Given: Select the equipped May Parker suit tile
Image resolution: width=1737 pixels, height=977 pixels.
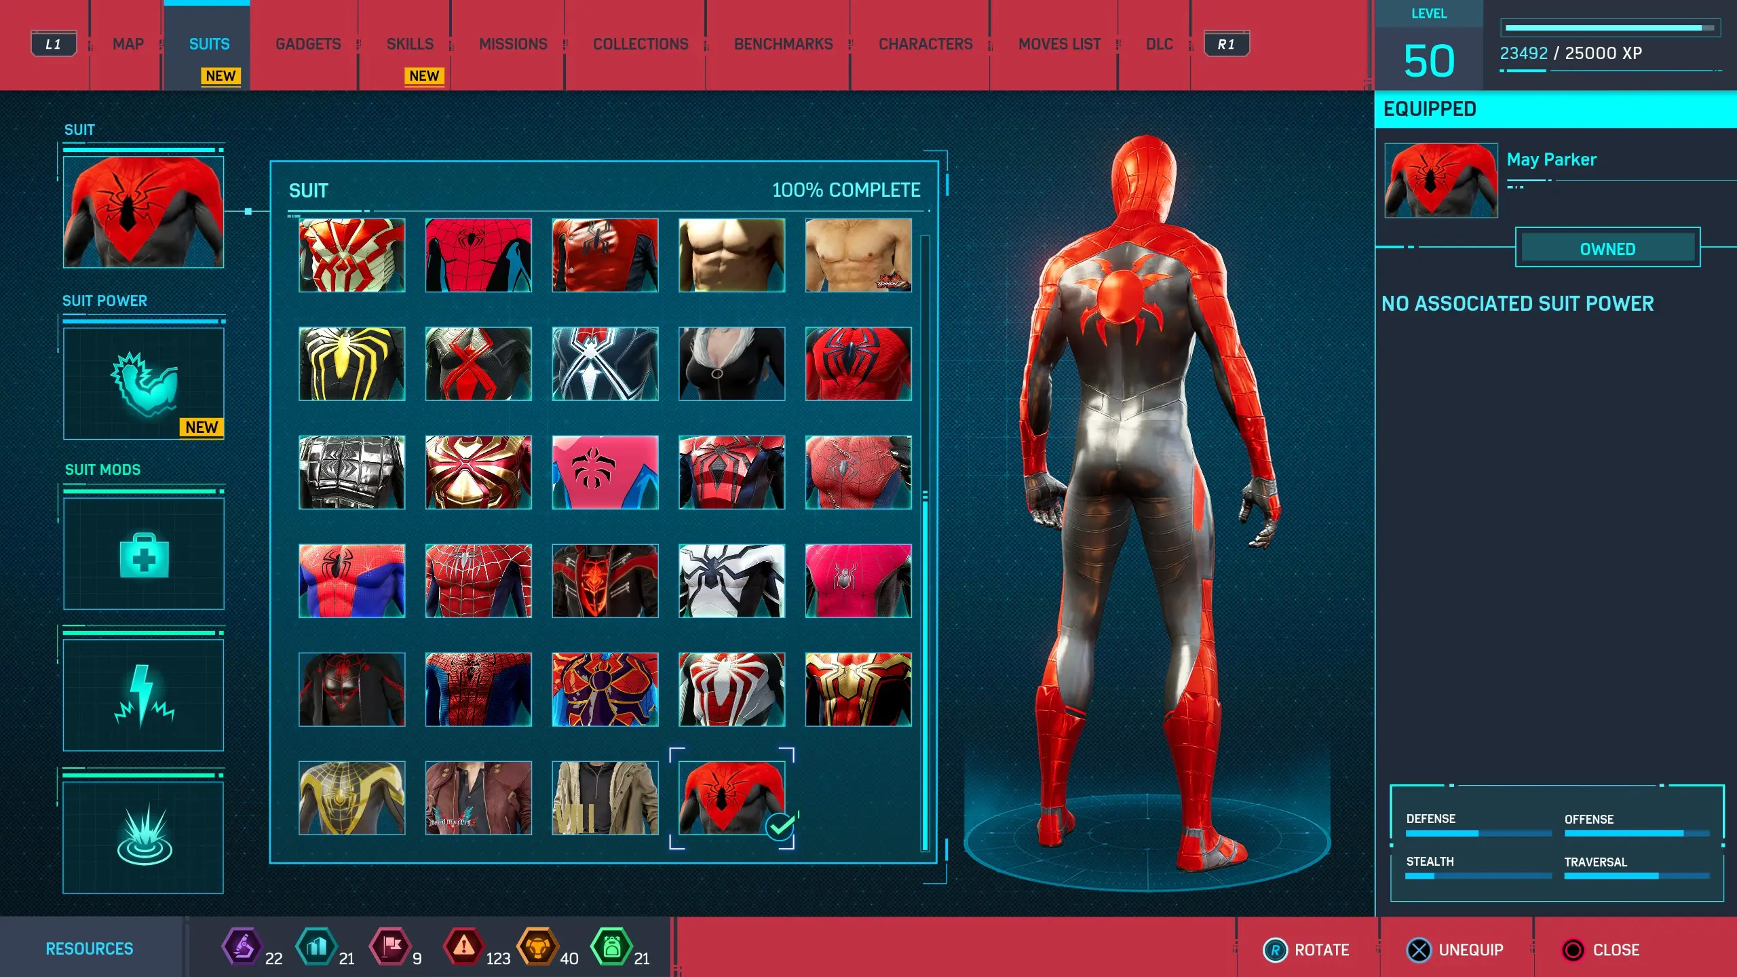Looking at the screenshot, I should pyautogui.click(x=731, y=798).
